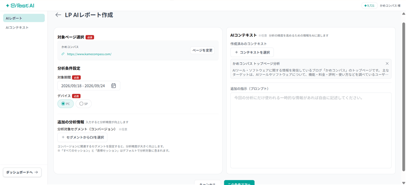This screenshot has width=406, height=185.
Task: Click the SiTest AI logo
Action: click(x=20, y=6)
